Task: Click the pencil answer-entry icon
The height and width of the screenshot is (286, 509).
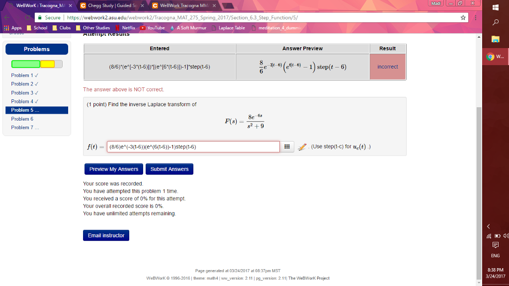Action: [302, 147]
